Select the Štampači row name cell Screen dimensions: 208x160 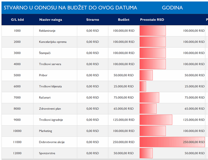(45, 53)
